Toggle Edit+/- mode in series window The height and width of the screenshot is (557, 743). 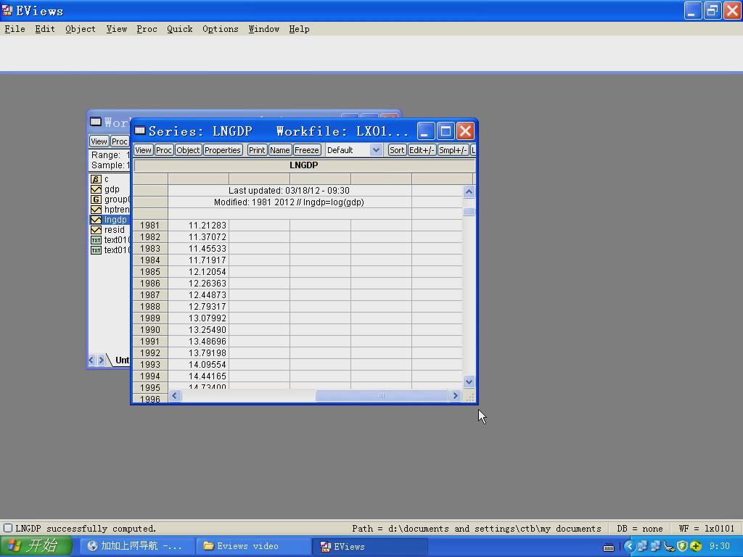pos(422,150)
